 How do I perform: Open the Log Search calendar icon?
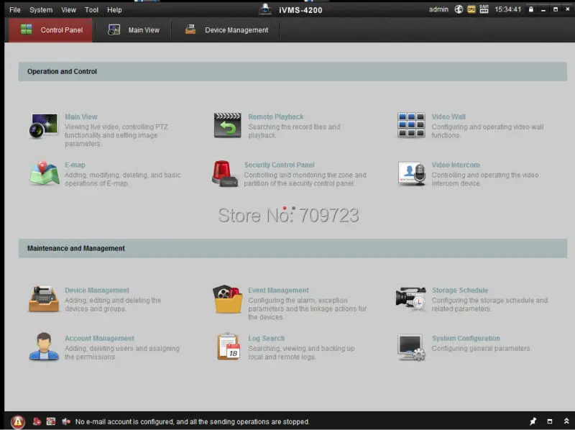point(227,347)
